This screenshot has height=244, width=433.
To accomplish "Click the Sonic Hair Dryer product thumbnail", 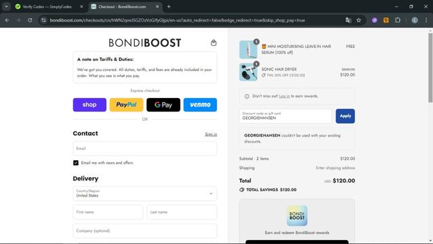I will coord(248,72).
